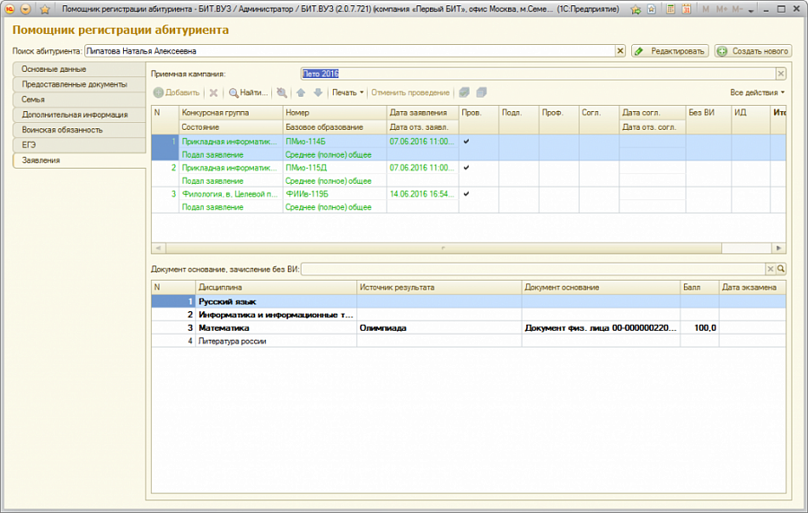This screenshot has width=808, height=513.
Task: Click the Создать нового button
Action: coord(753,51)
